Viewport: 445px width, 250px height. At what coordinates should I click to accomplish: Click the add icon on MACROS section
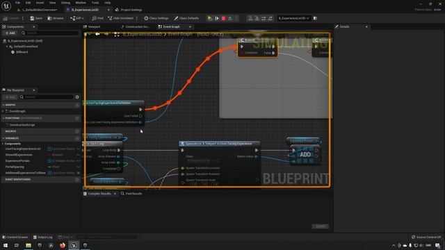coord(77,131)
